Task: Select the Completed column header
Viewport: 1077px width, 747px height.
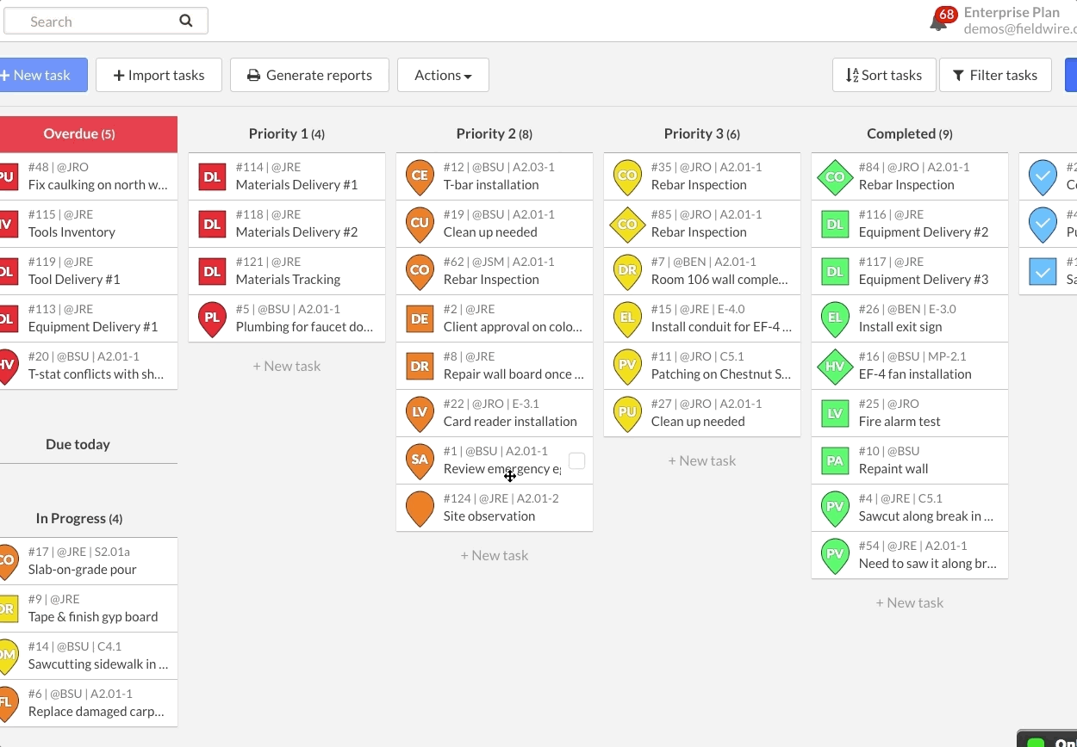Action: point(909,133)
